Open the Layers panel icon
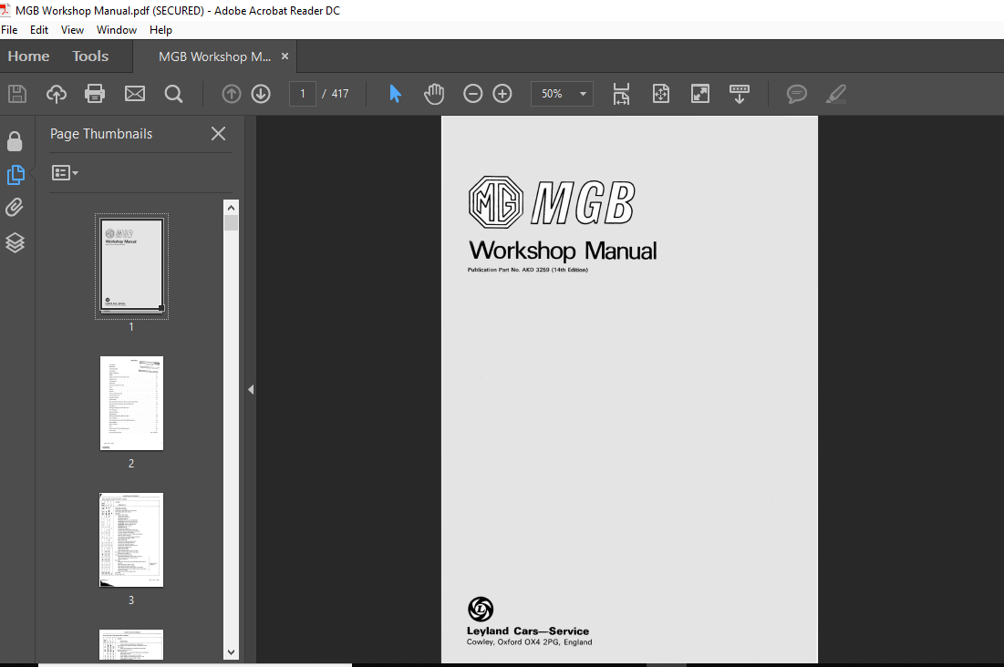 pos(15,242)
